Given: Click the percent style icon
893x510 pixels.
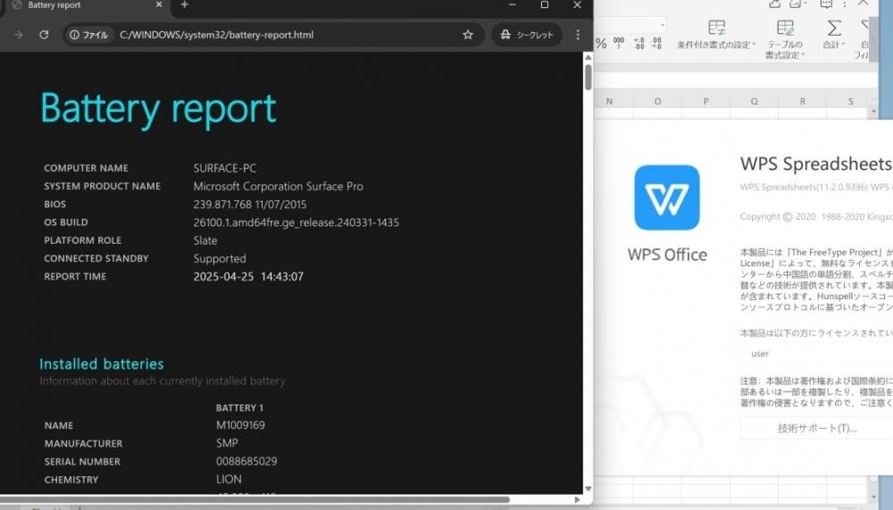Looking at the screenshot, I should tap(601, 43).
